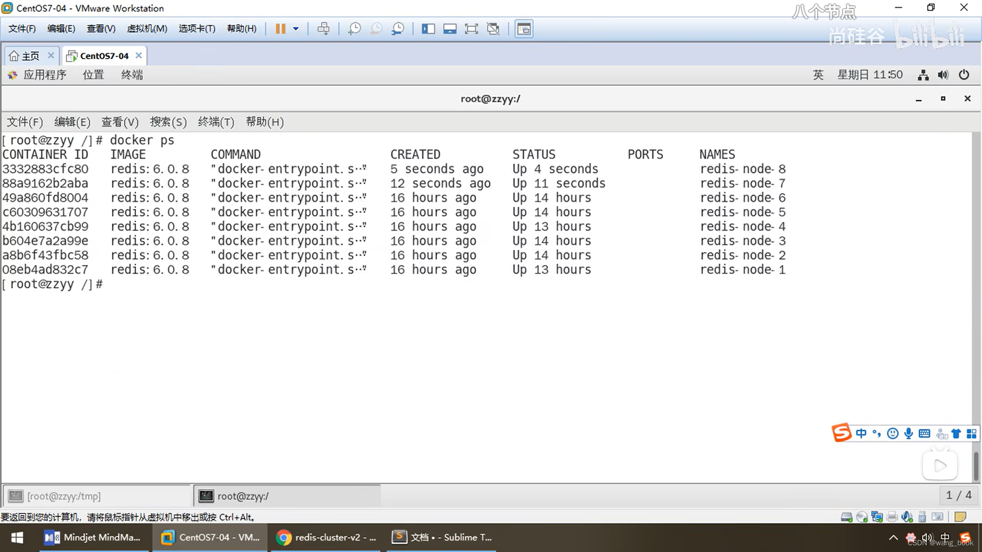Open Sublime Text from Windows taskbar
The image size is (982, 552).
tap(442, 537)
